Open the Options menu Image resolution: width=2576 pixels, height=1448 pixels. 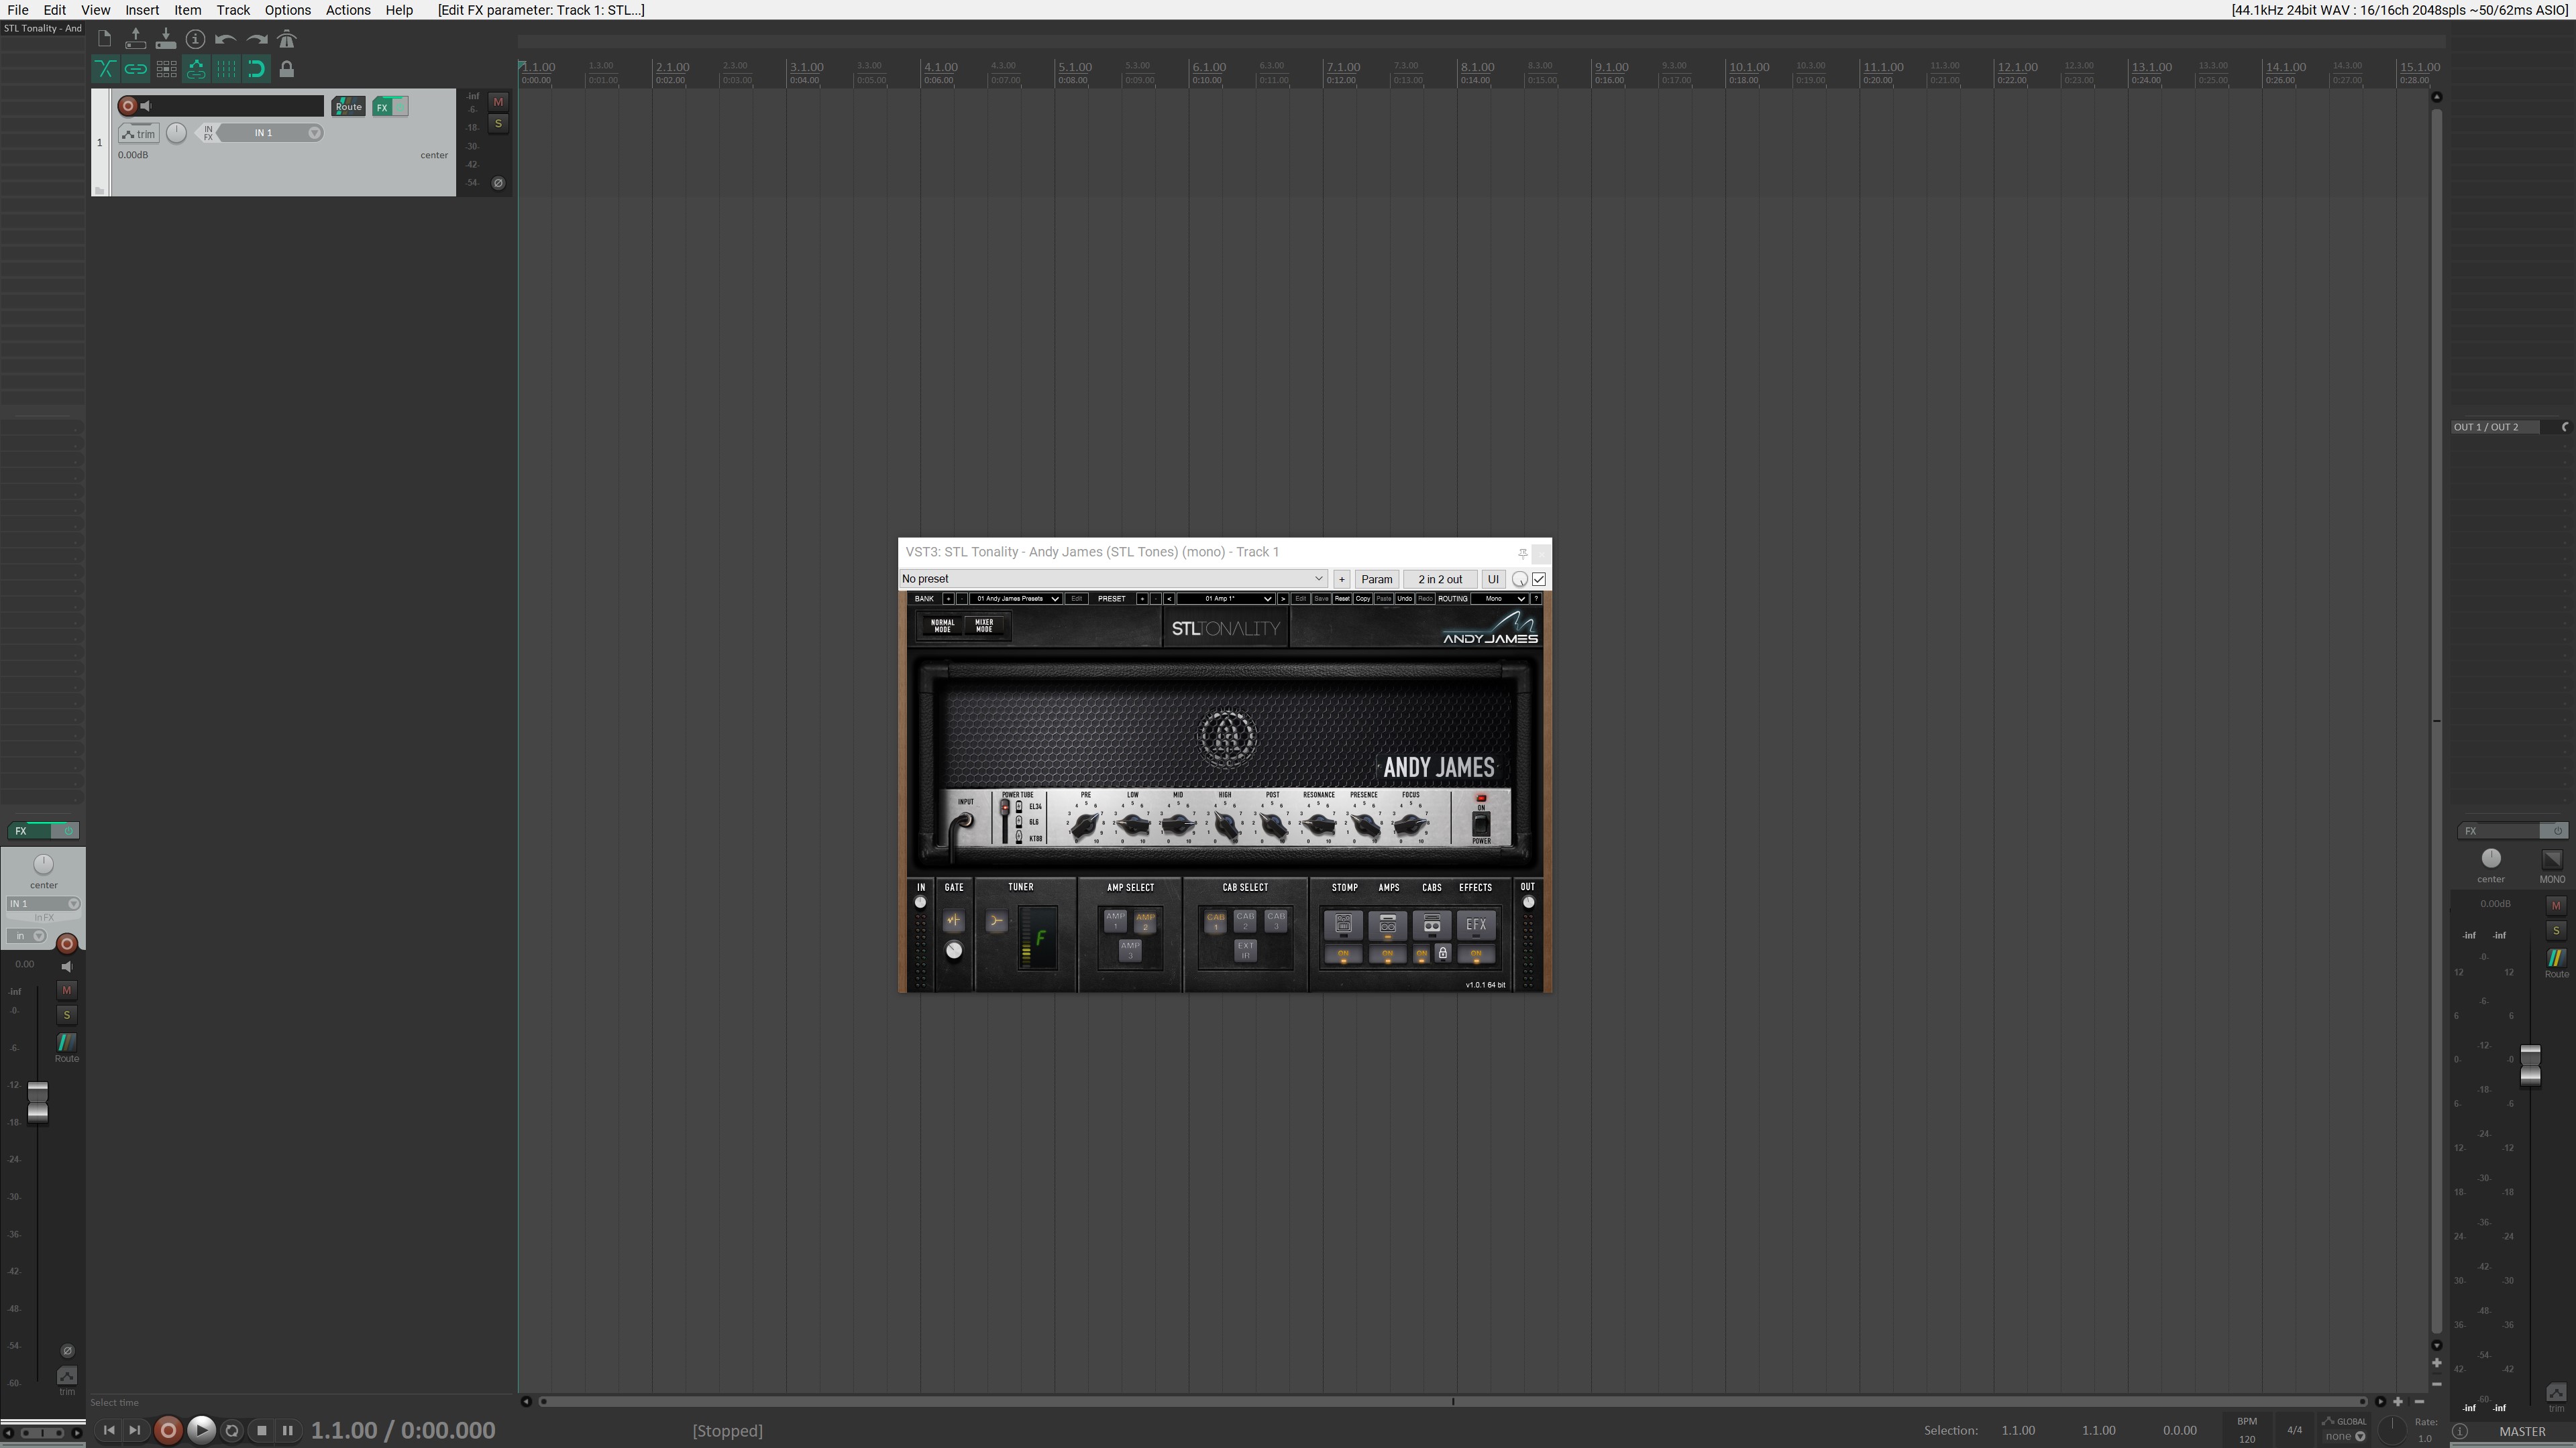pyautogui.click(x=287, y=10)
